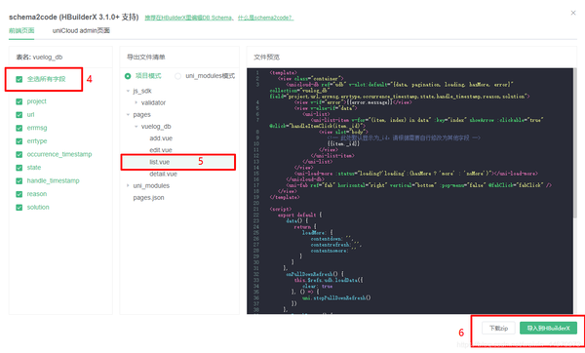Viewport: 585px width, 353px height.
Task: Expand the uni_modules folder arrow
Action: (128, 185)
